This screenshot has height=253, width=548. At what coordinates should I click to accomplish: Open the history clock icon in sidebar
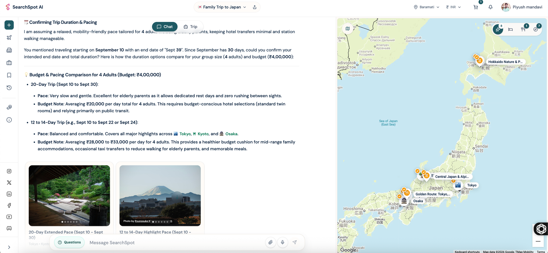coord(9,88)
